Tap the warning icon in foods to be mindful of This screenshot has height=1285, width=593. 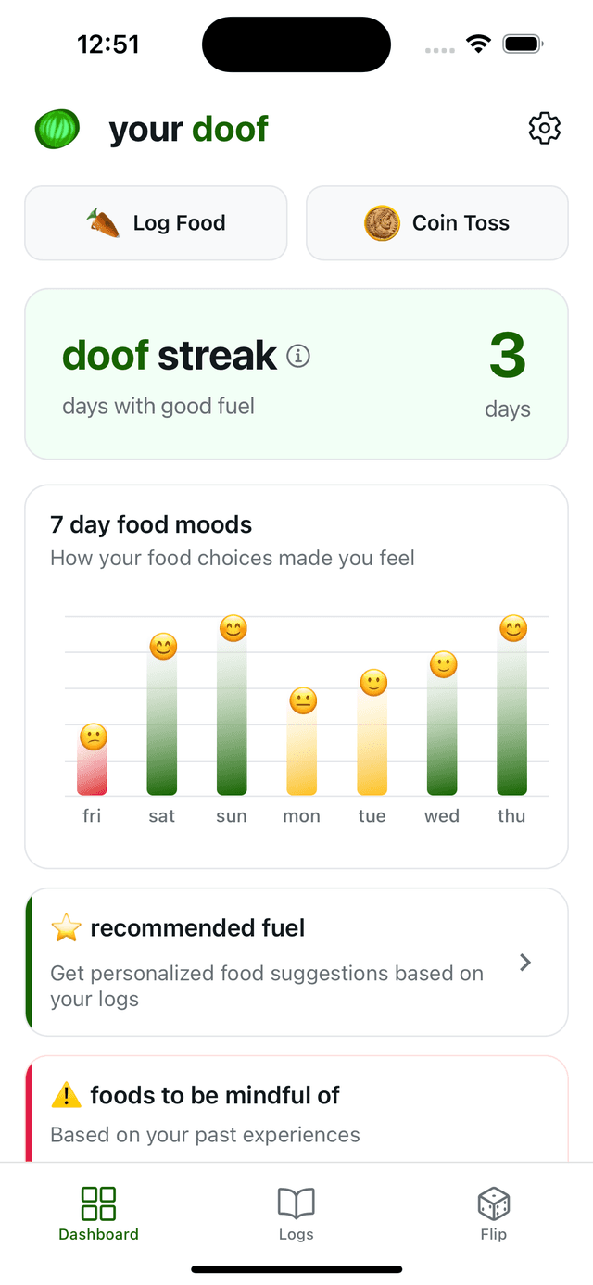65,1095
